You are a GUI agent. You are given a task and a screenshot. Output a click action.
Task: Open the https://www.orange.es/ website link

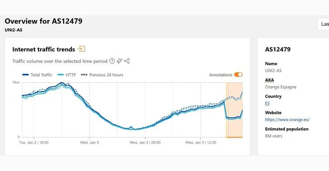287,120
